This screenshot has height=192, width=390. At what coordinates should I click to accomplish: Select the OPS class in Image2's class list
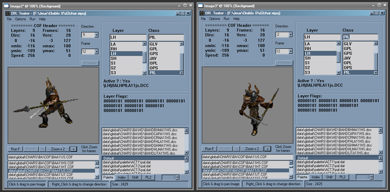(x=164, y=68)
